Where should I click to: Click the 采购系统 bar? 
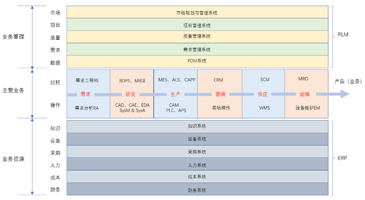pos(197,152)
